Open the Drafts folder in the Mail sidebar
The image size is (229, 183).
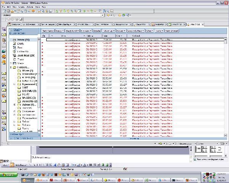(21, 43)
